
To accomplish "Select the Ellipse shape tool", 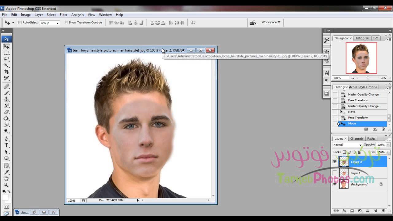I will [x=6, y=158].
